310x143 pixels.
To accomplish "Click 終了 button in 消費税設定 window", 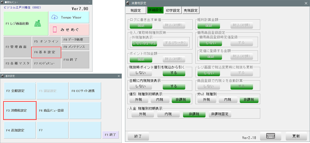I will point(138,136).
